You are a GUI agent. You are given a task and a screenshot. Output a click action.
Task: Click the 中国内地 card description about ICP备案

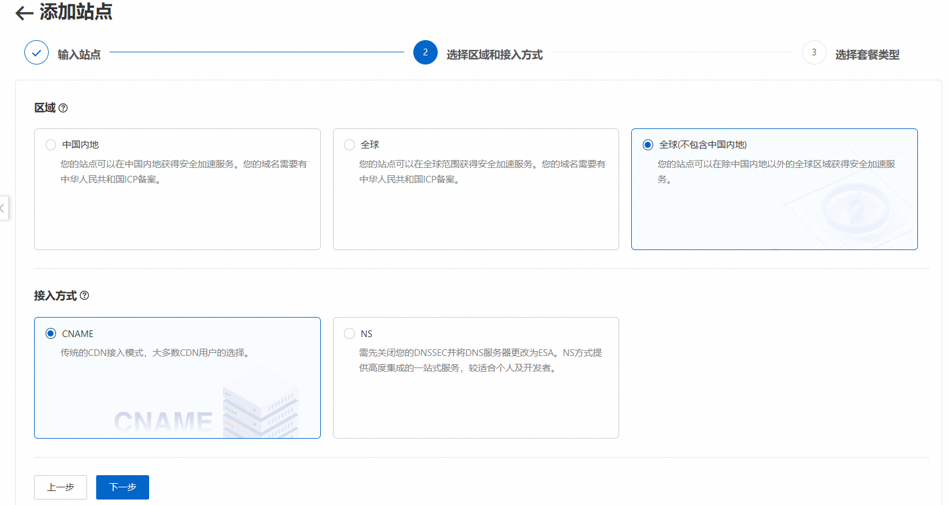click(x=184, y=172)
